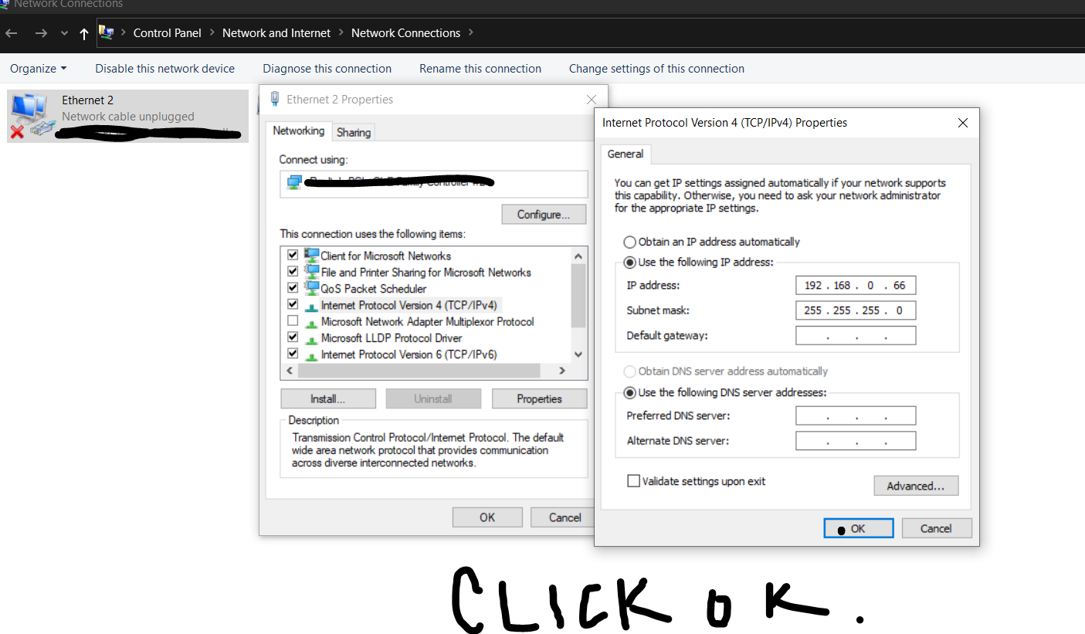Click the Preferred DNS server field
The width and height of the screenshot is (1085, 634).
tap(856, 415)
